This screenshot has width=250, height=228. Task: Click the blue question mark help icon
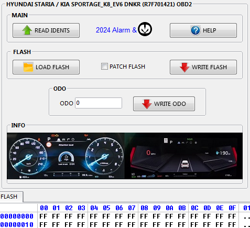point(195,30)
